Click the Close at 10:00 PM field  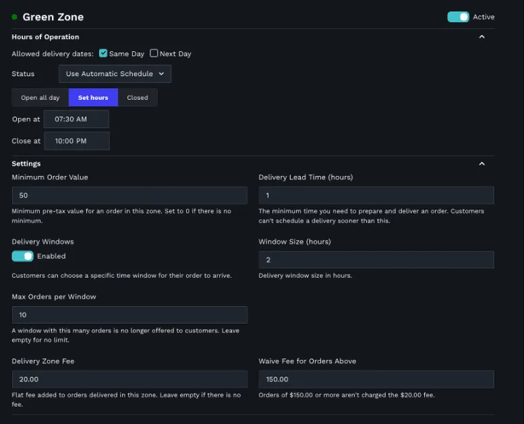pos(76,141)
